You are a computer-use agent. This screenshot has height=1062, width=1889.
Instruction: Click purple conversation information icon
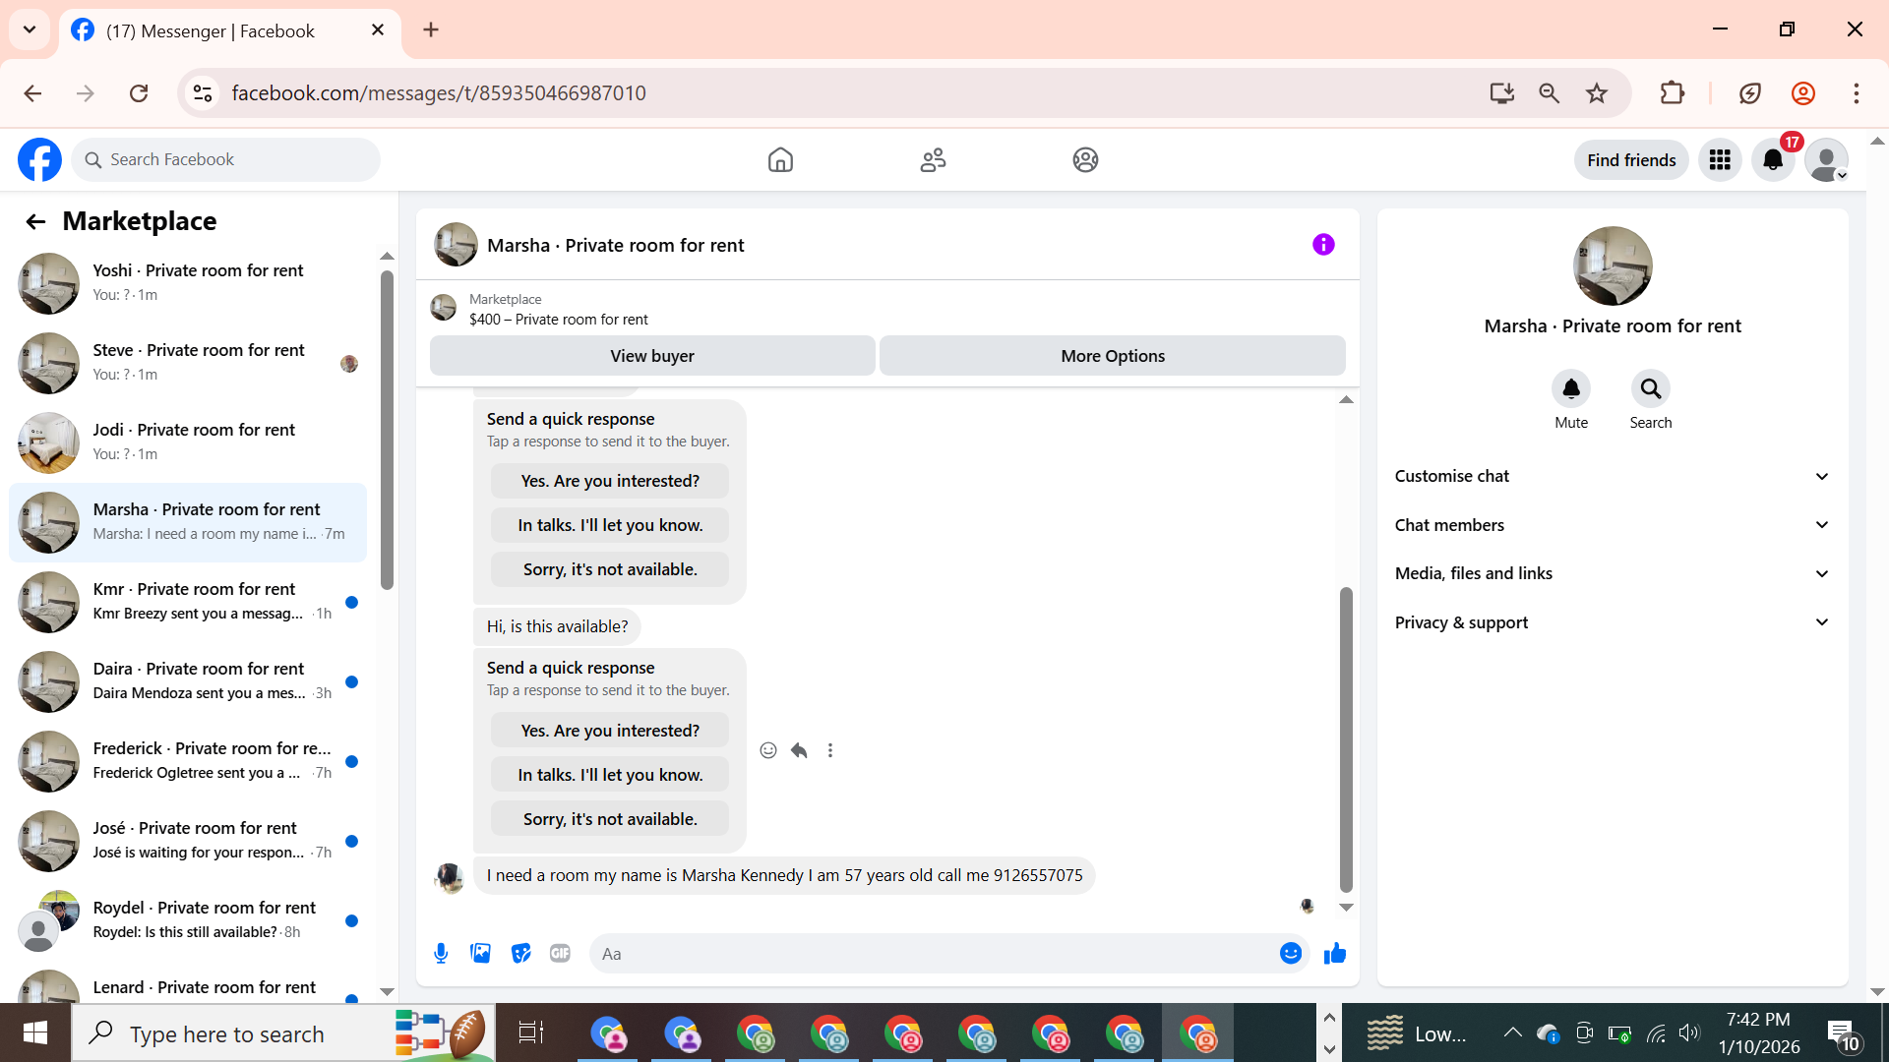pyautogui.click(x=1323, y=245)
